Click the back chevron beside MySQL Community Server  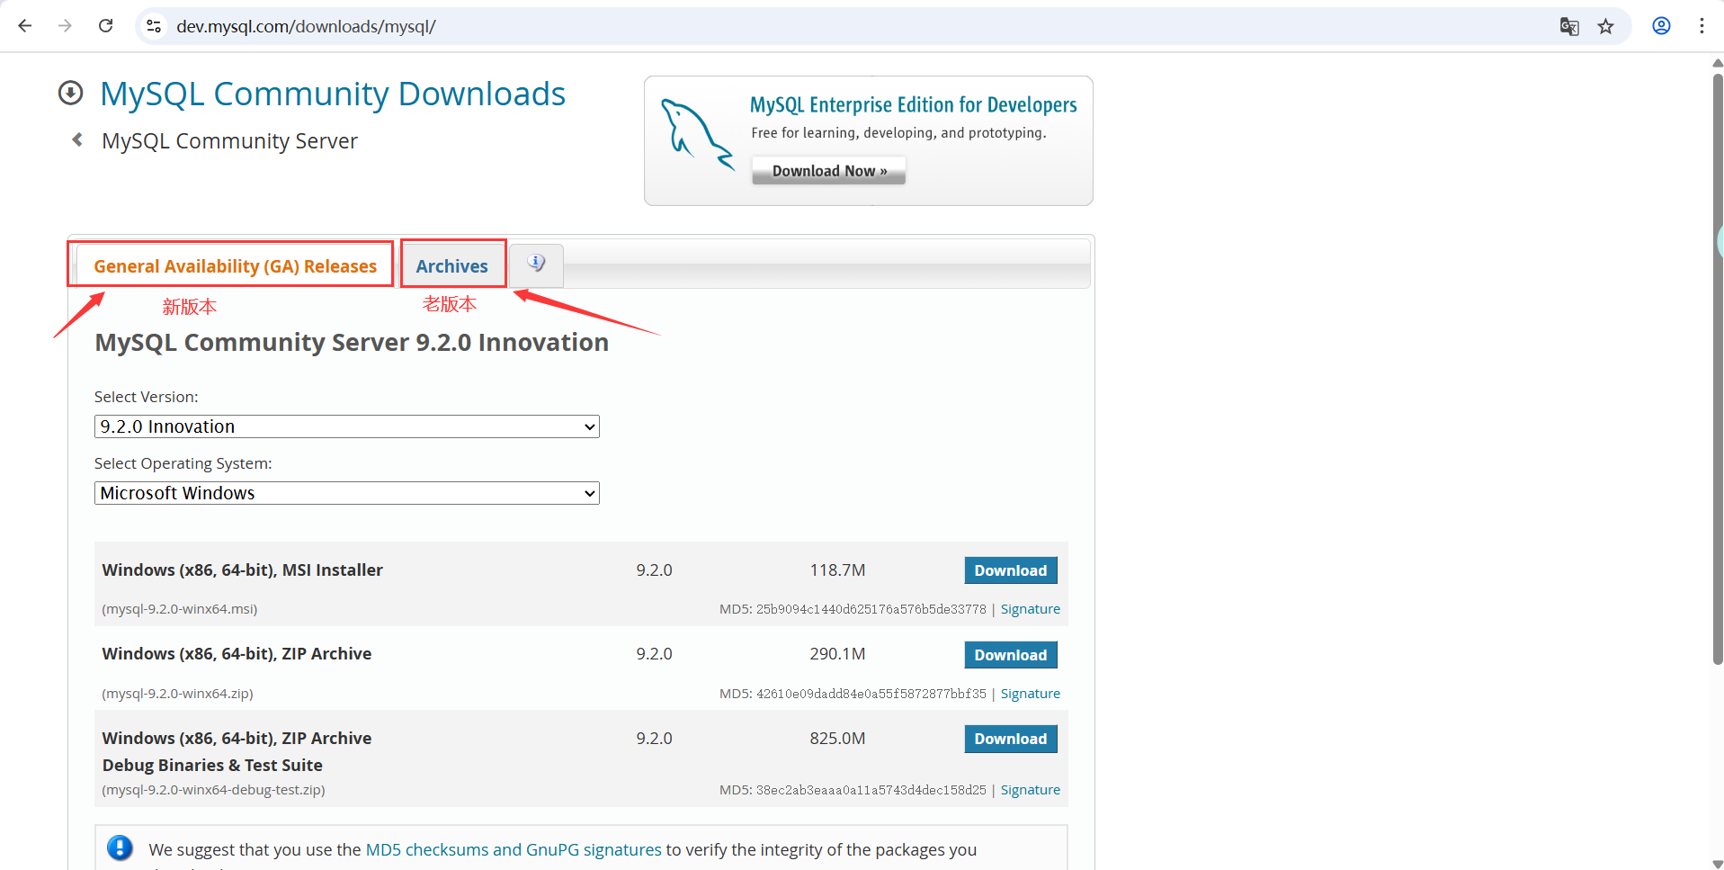(77, 139)
